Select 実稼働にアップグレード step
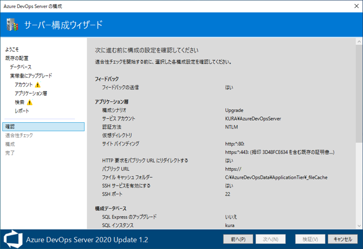Screen dimensions: 363x249 click(31, 76)
